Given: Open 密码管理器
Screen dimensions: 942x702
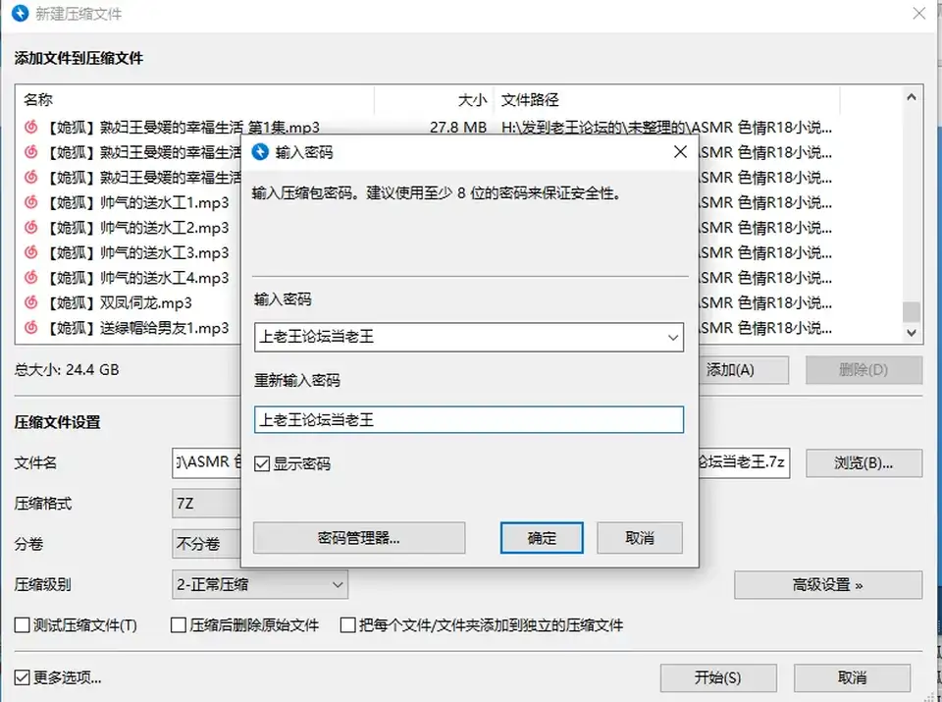Looking at the screenshot, I should pyautogui.click(x=359, y=538).
